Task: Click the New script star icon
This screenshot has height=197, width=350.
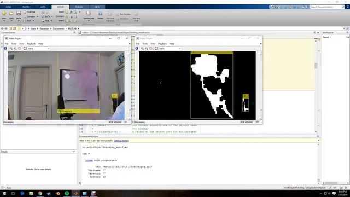Action: pos(4,13)
